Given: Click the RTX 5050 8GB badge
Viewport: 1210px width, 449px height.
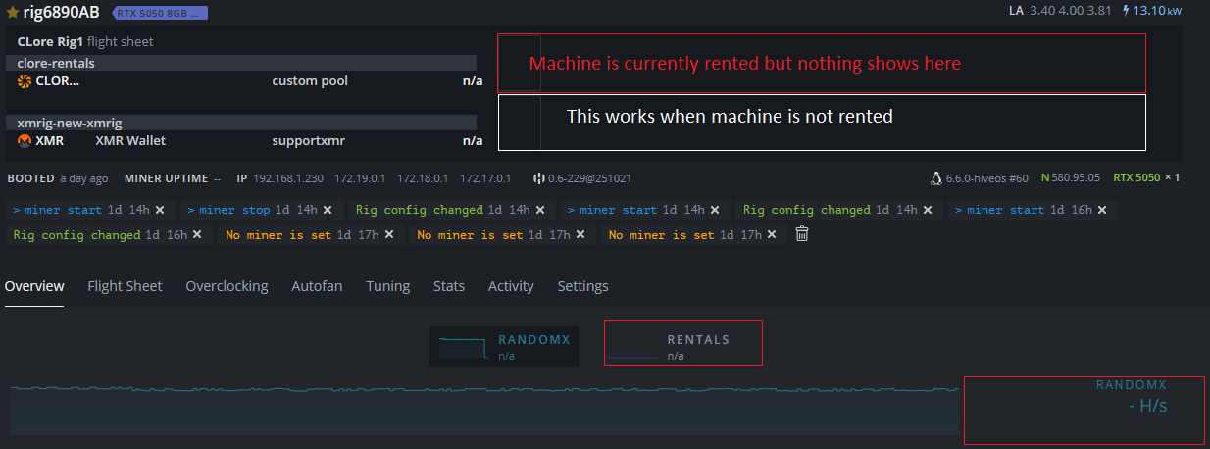Looking at the screenshot, I should [160, 14].
